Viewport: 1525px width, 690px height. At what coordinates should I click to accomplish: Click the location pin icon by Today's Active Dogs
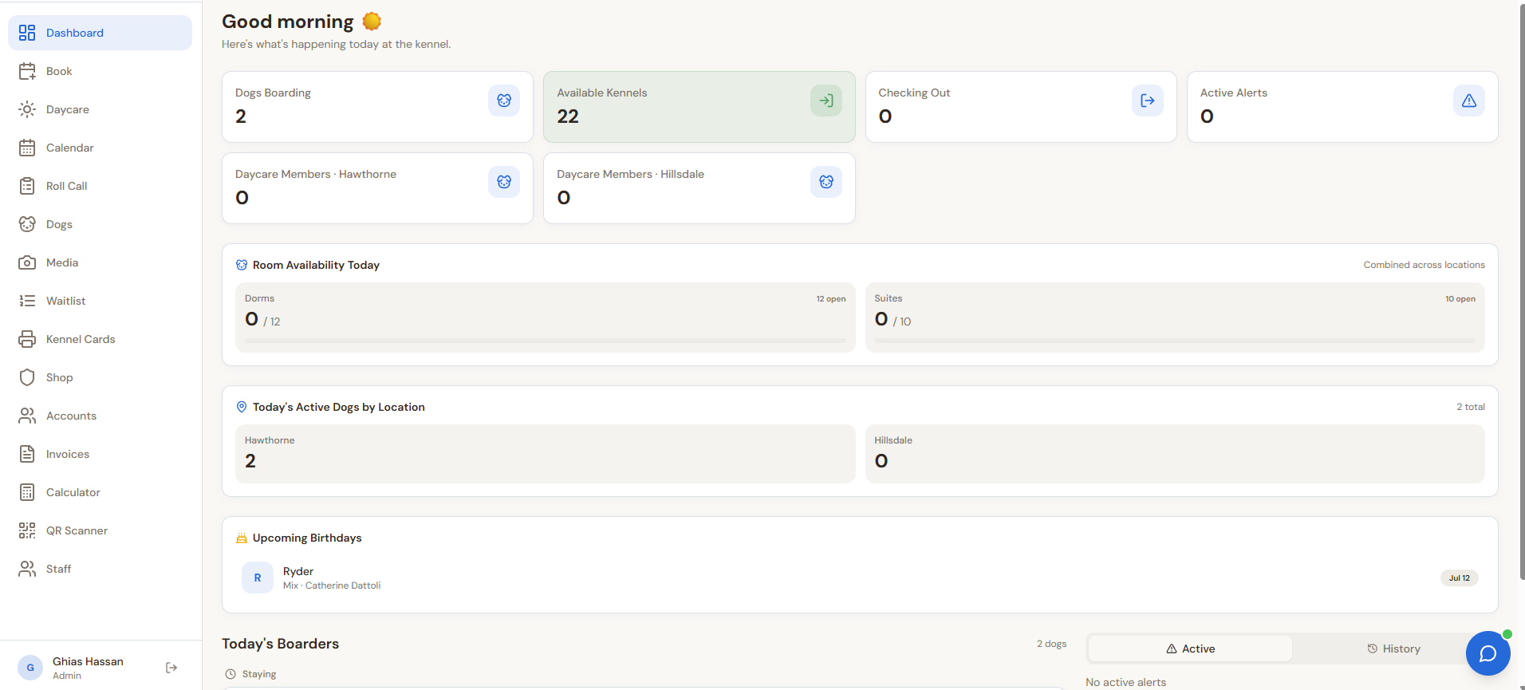coord(242,407)
